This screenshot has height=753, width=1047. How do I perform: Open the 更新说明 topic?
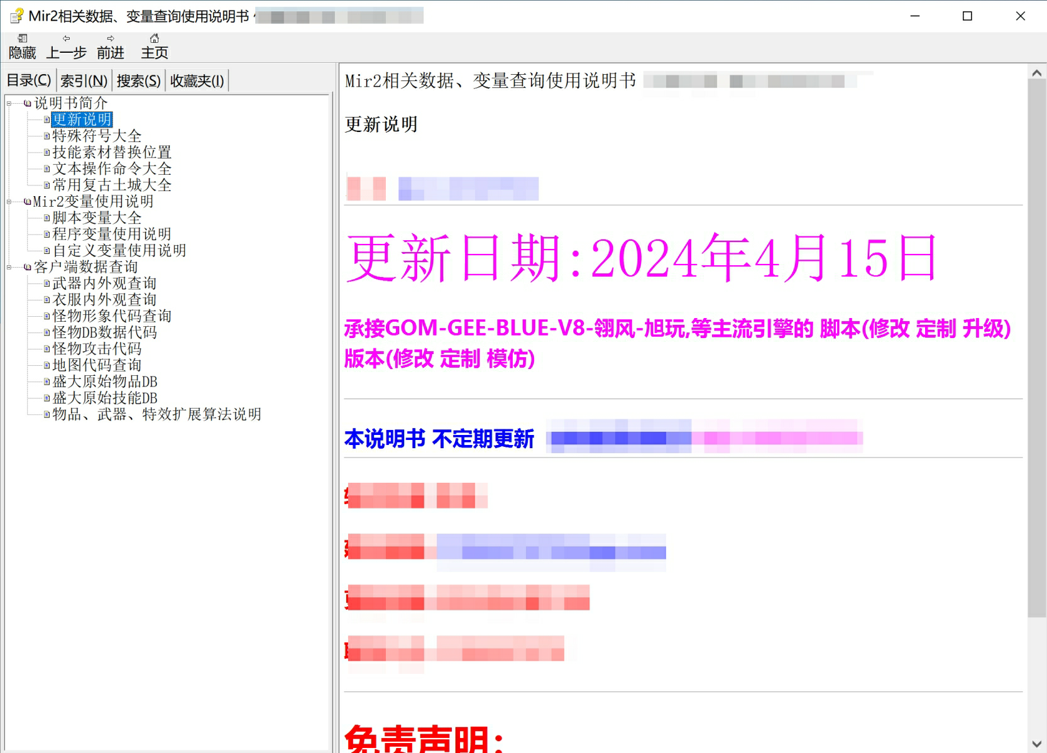pos(82,119)
